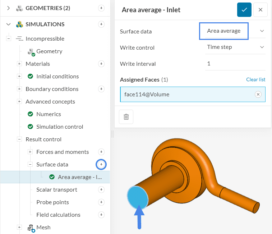The width and height of the screenshot is (272, 234).
Task: Close the Area average - Inlet panel
Action: pos(261,10)
